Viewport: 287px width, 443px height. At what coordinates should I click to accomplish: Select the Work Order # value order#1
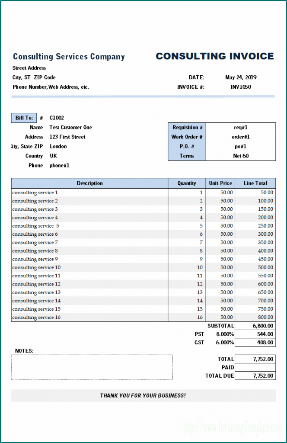point(240,137)
